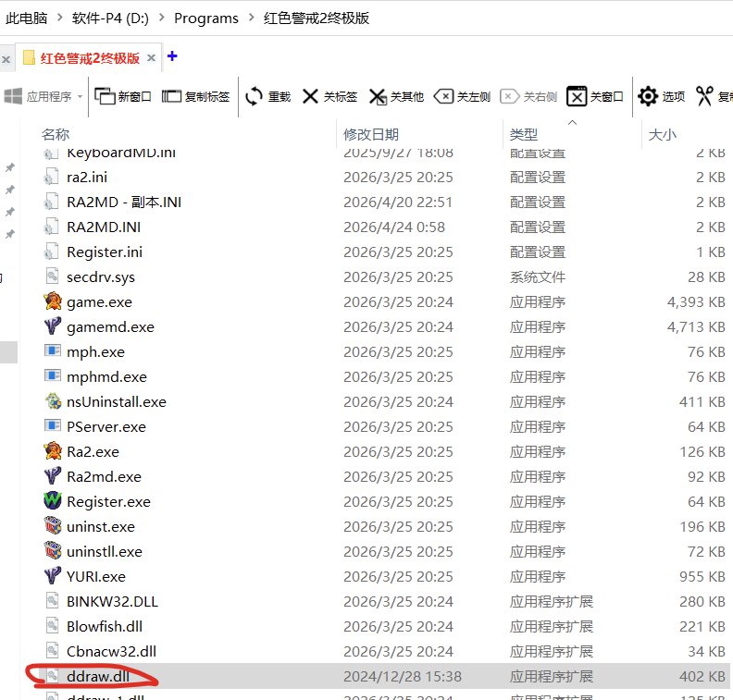Click the 4,393 KB size cell
The height and width of the screenshot is (700, 733).
tap(696, 301)
